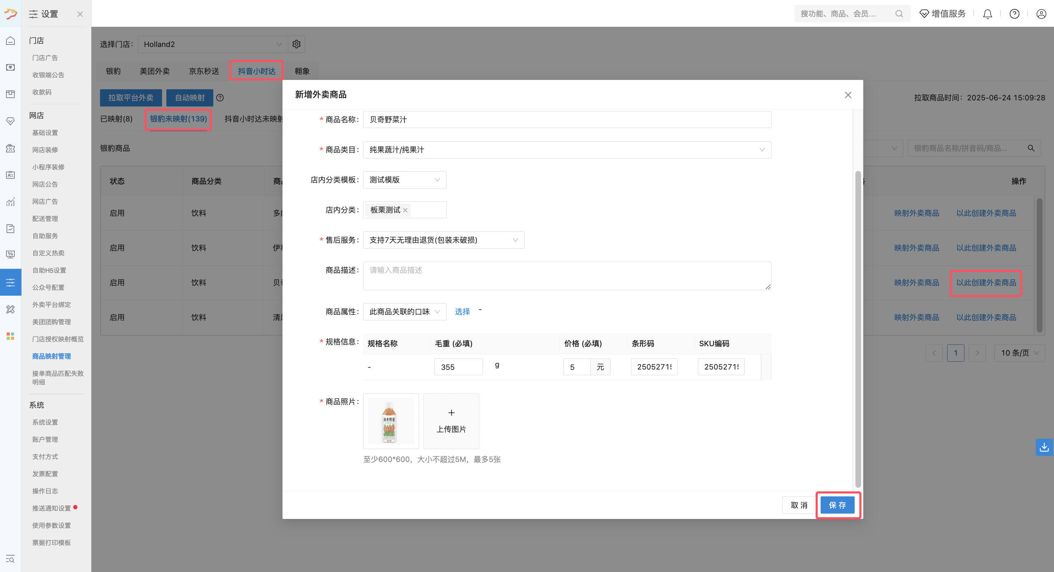This screenshot has width=1054, height=572.
Task: Click the uploaded product photo thumbnail
Action: click(391, 421)
